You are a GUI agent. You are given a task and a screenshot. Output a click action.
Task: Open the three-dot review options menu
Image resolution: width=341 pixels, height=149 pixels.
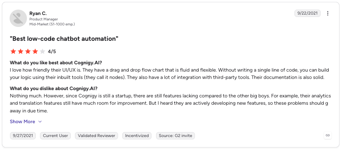(x=328, y=13)
